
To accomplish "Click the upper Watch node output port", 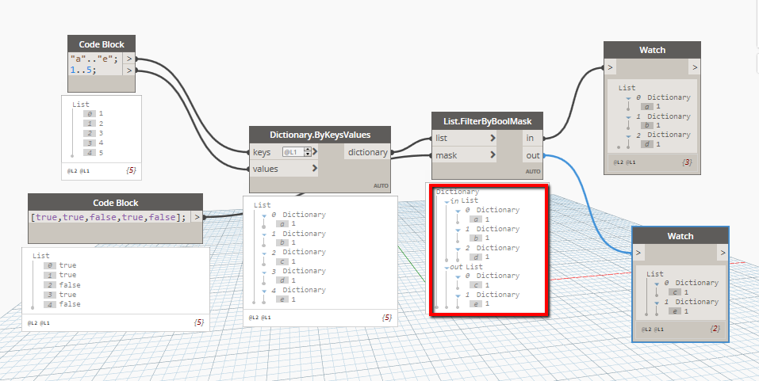I will [695, 67].
